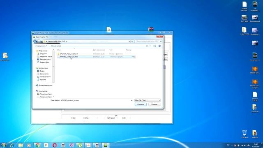263x148 pixels.
Task: Click the dialog's search field
Action: [x=149, y=41]
